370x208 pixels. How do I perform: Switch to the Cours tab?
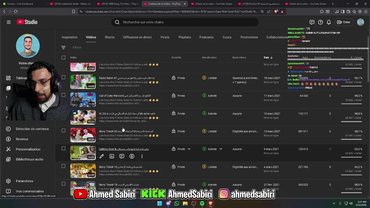click(x=227, y=37)
